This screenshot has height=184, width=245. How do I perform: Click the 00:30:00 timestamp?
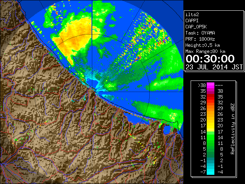(x=210, y=59)
